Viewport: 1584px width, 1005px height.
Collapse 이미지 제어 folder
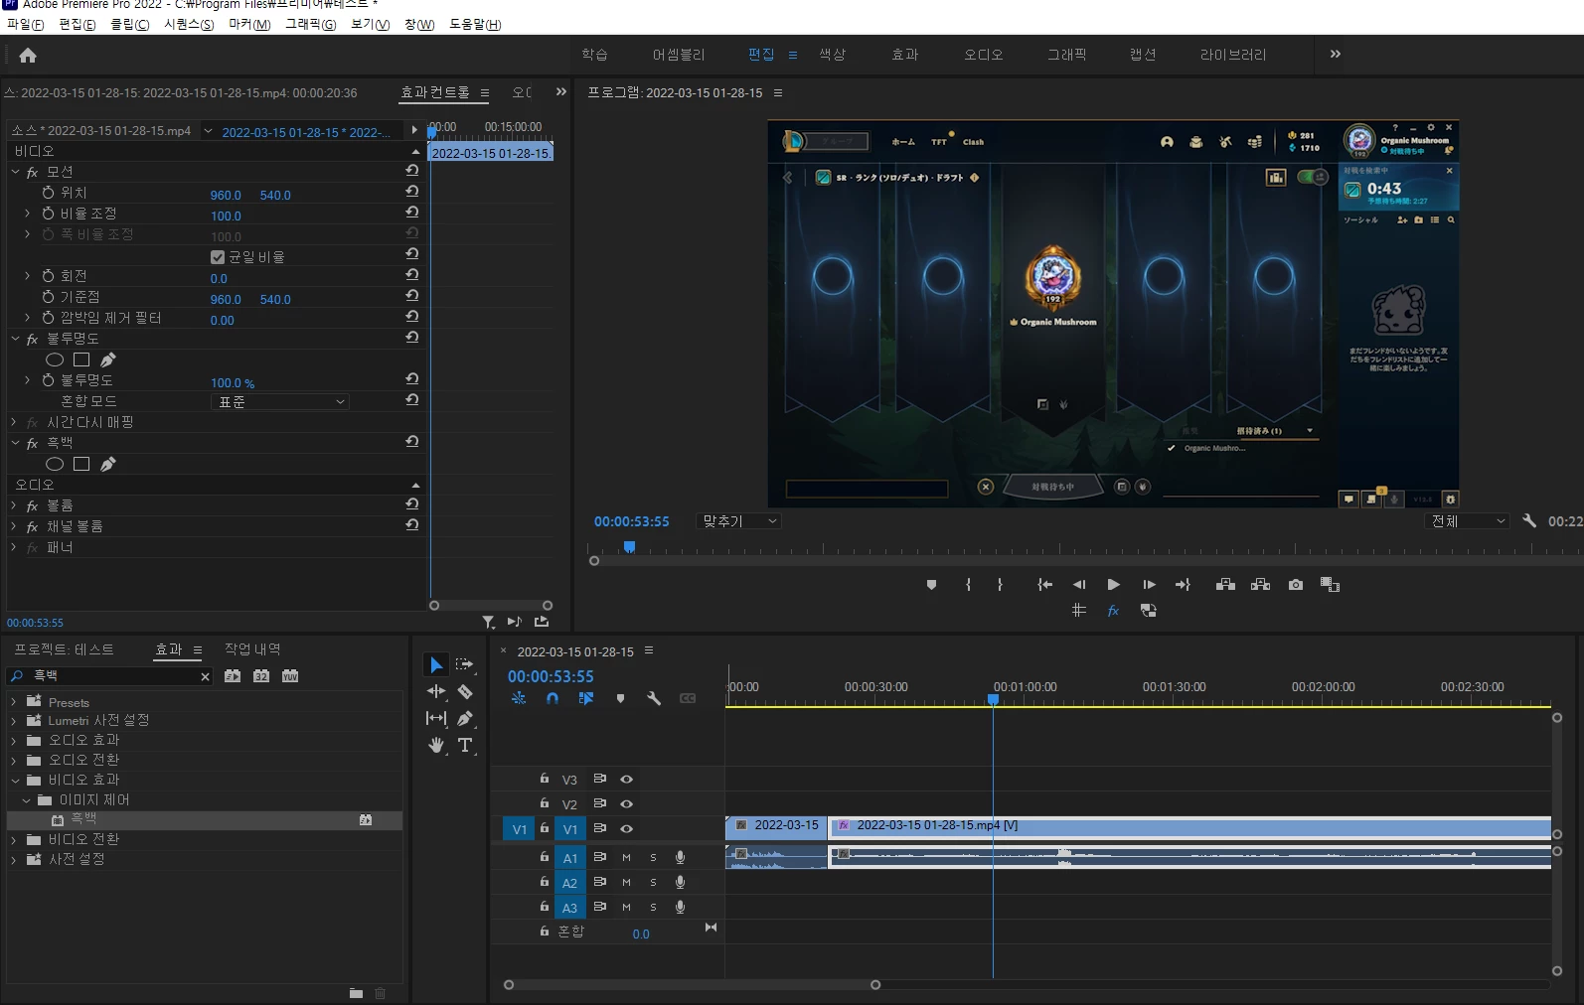tap(26, 799)
